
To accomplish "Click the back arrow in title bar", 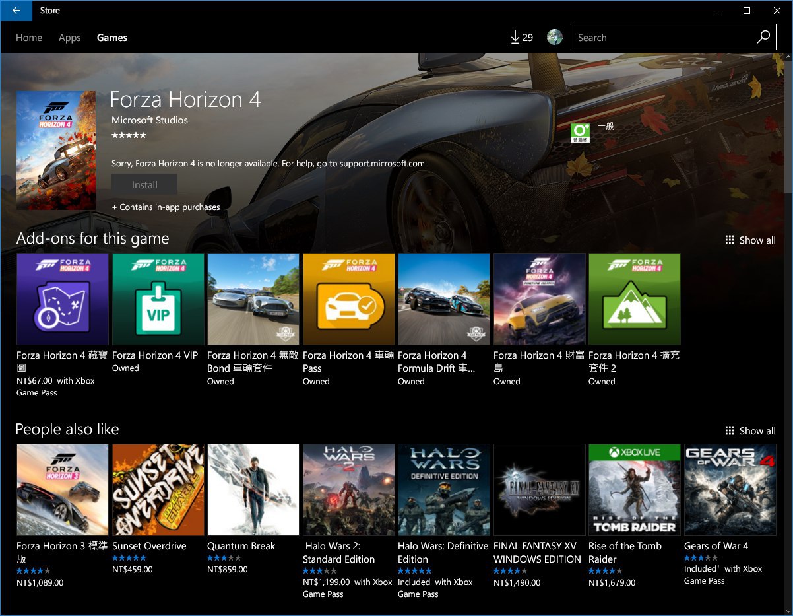I will 16,11.
